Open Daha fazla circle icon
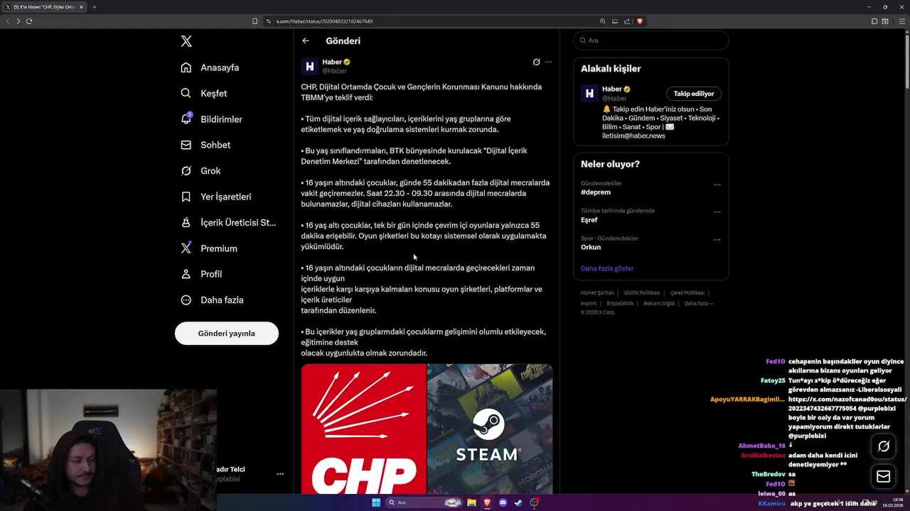This screenshot has height=511, width=910. tap(186, 300)
